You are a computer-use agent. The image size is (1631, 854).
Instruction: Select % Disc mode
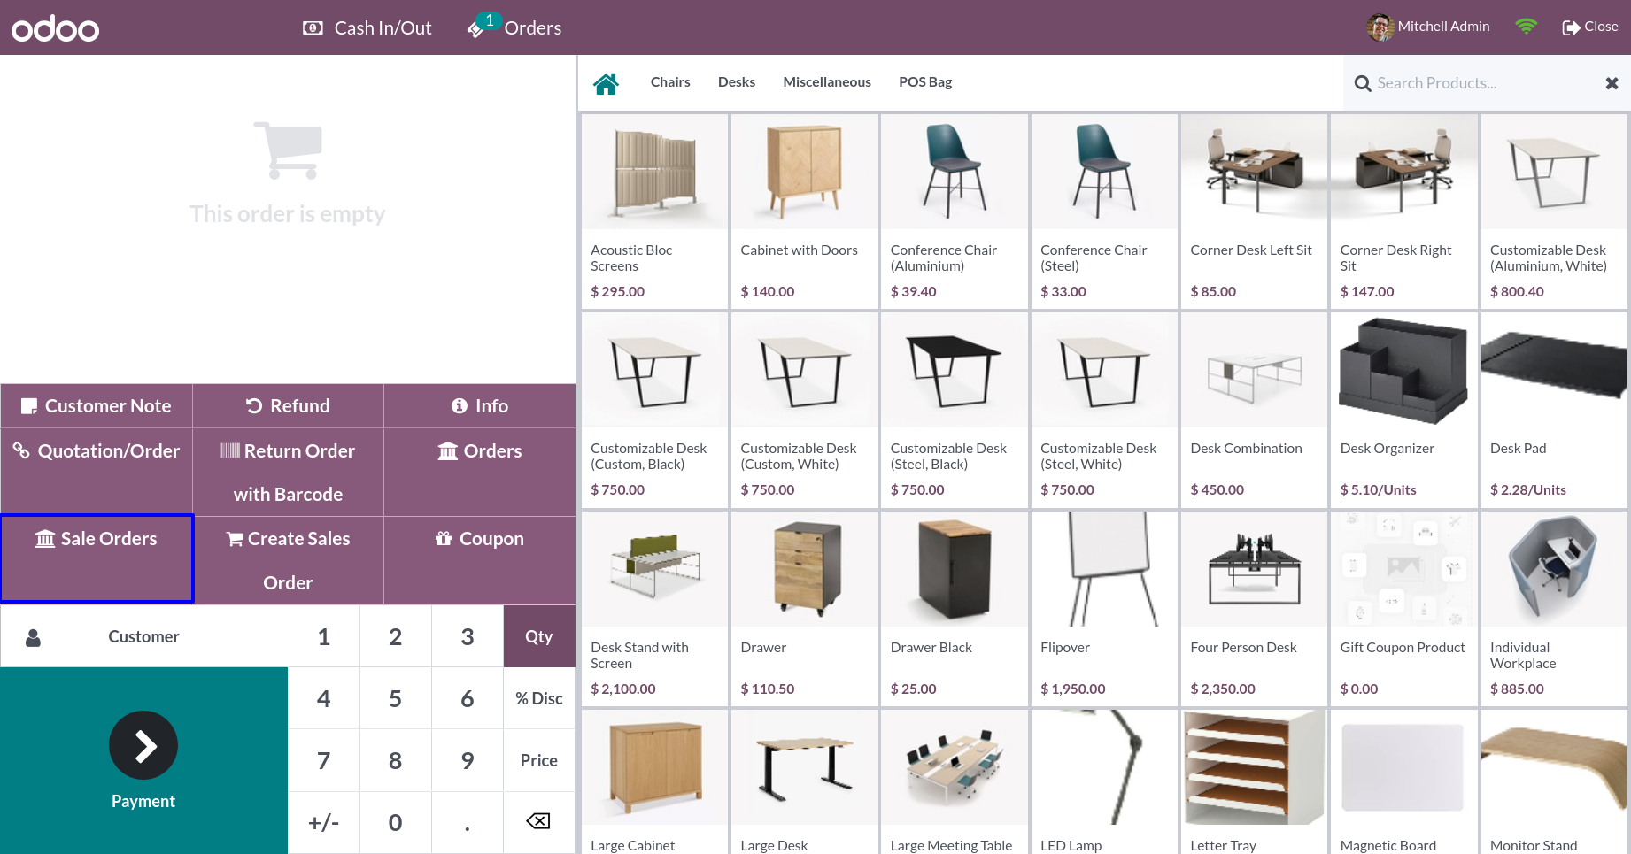539,698
